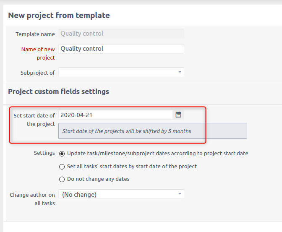Image resolution: width=282 pixels, height=232 pixels.
Task: Click the '(No change)' selected value text
Action: (x=79, y=194)
